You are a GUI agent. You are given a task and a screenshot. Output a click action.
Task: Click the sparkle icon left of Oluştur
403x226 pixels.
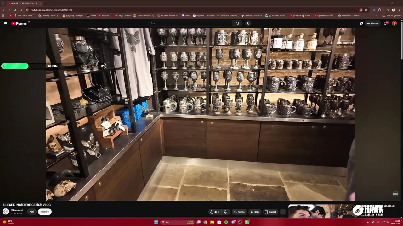[361, 23]
